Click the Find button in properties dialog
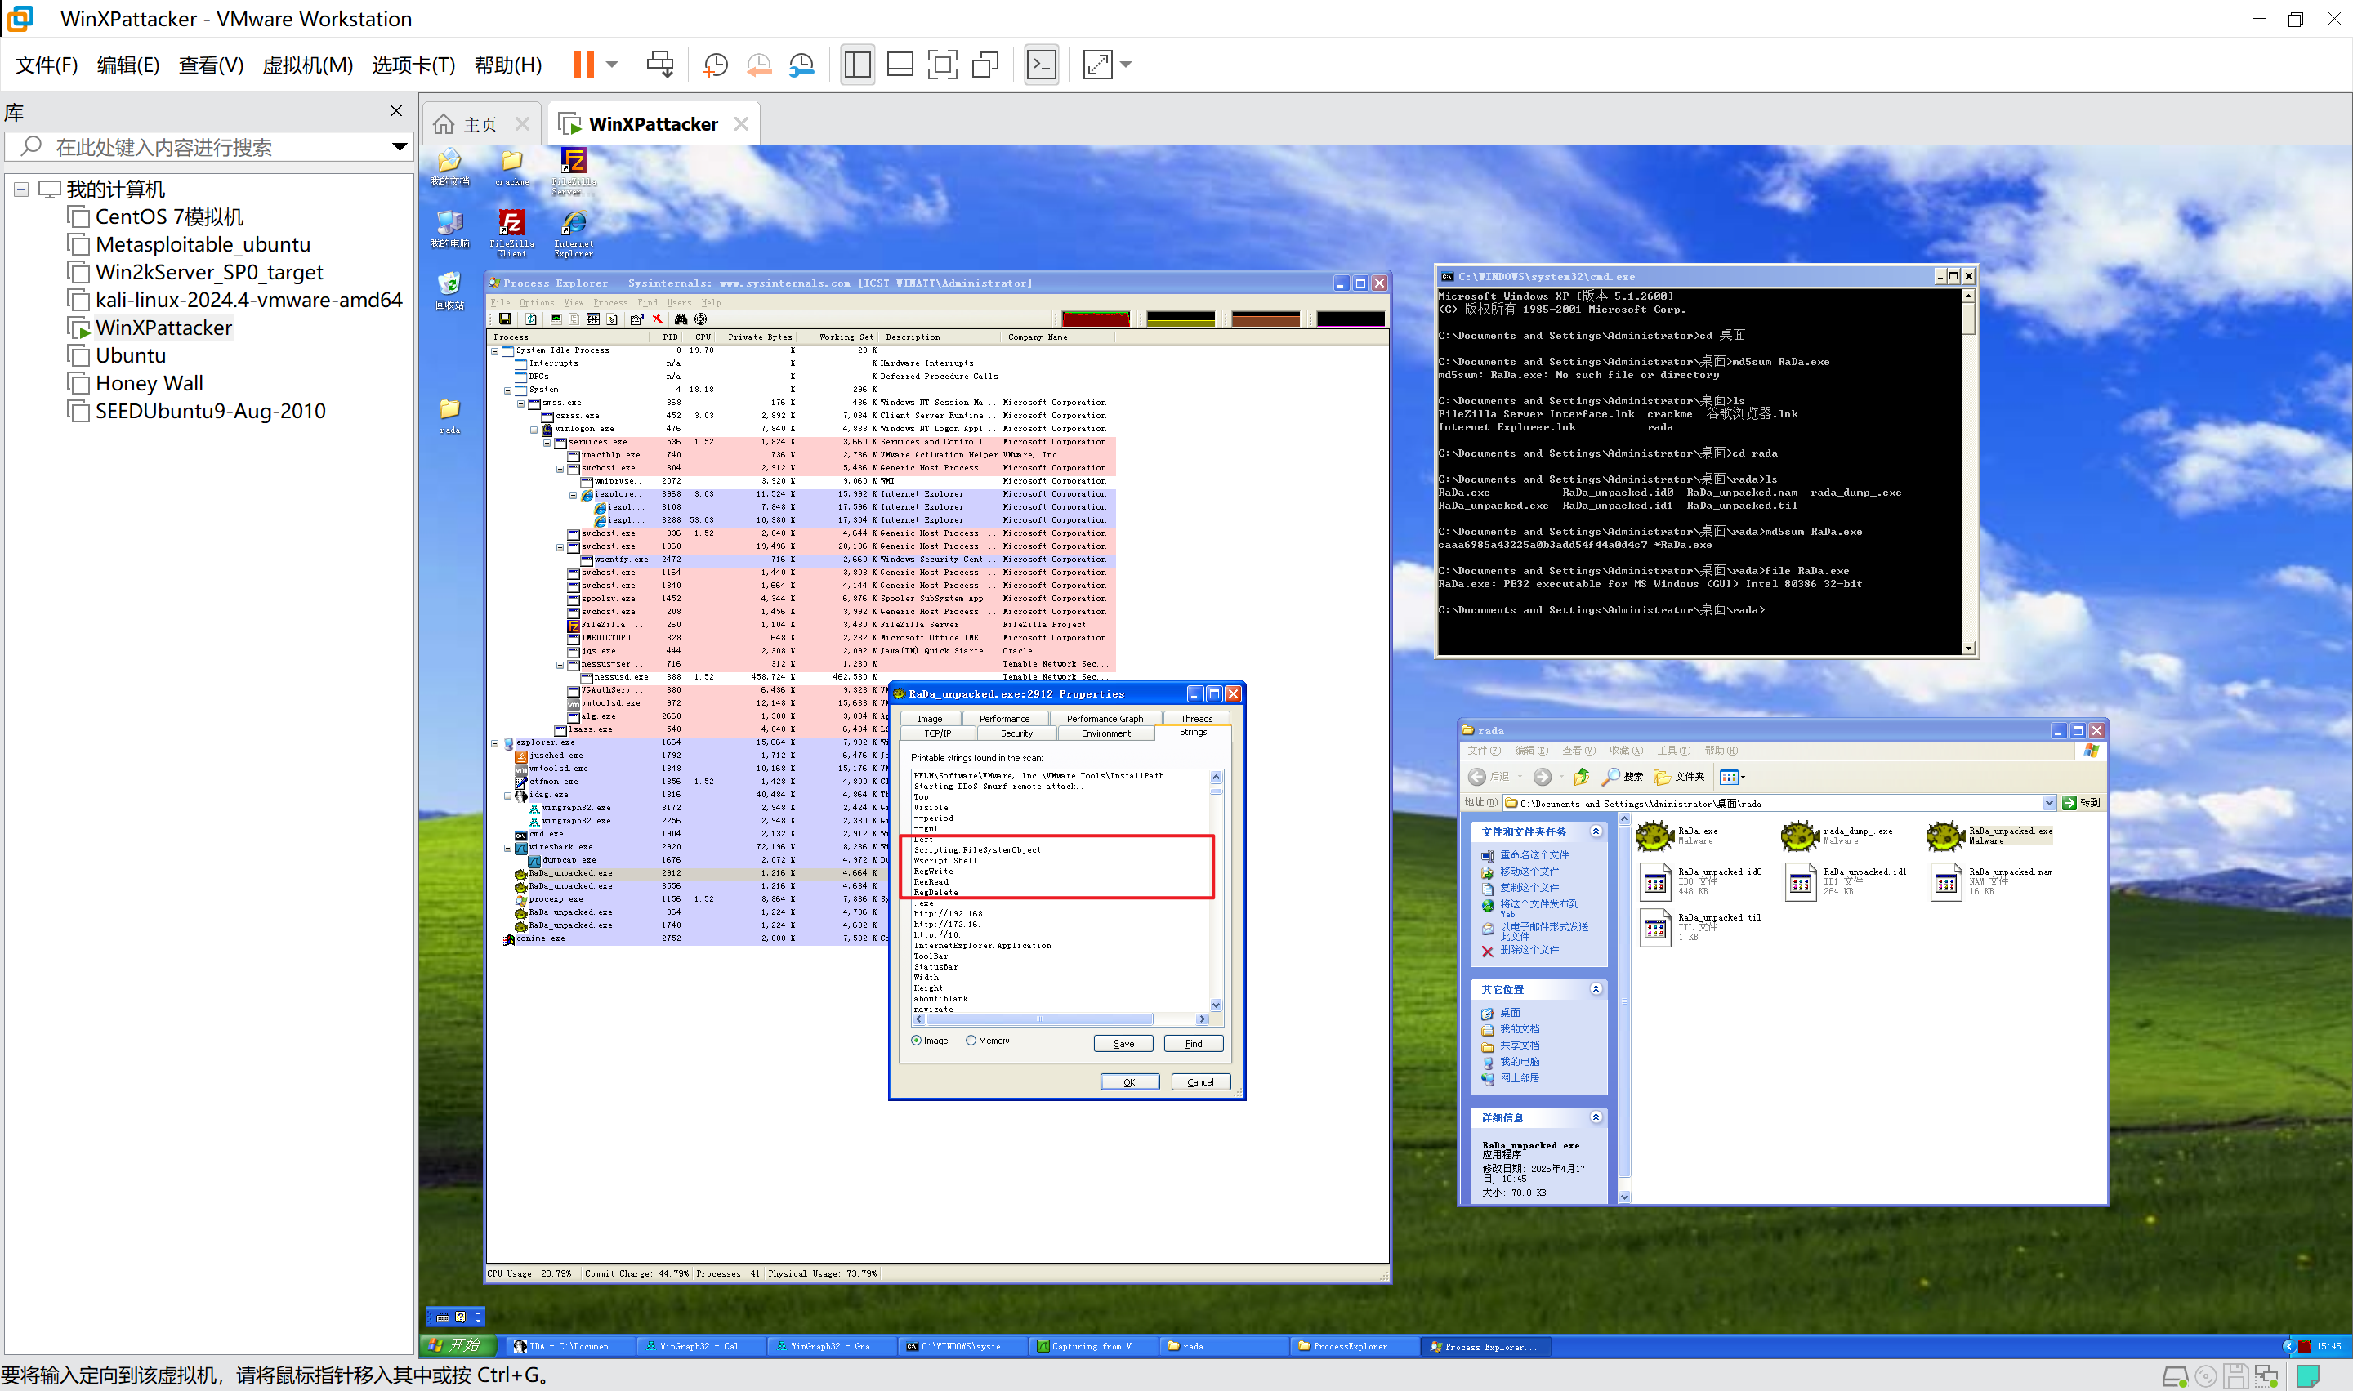 (x=1193, y=1043)
